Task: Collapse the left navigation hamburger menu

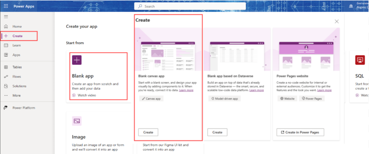Action: [6, 17]
